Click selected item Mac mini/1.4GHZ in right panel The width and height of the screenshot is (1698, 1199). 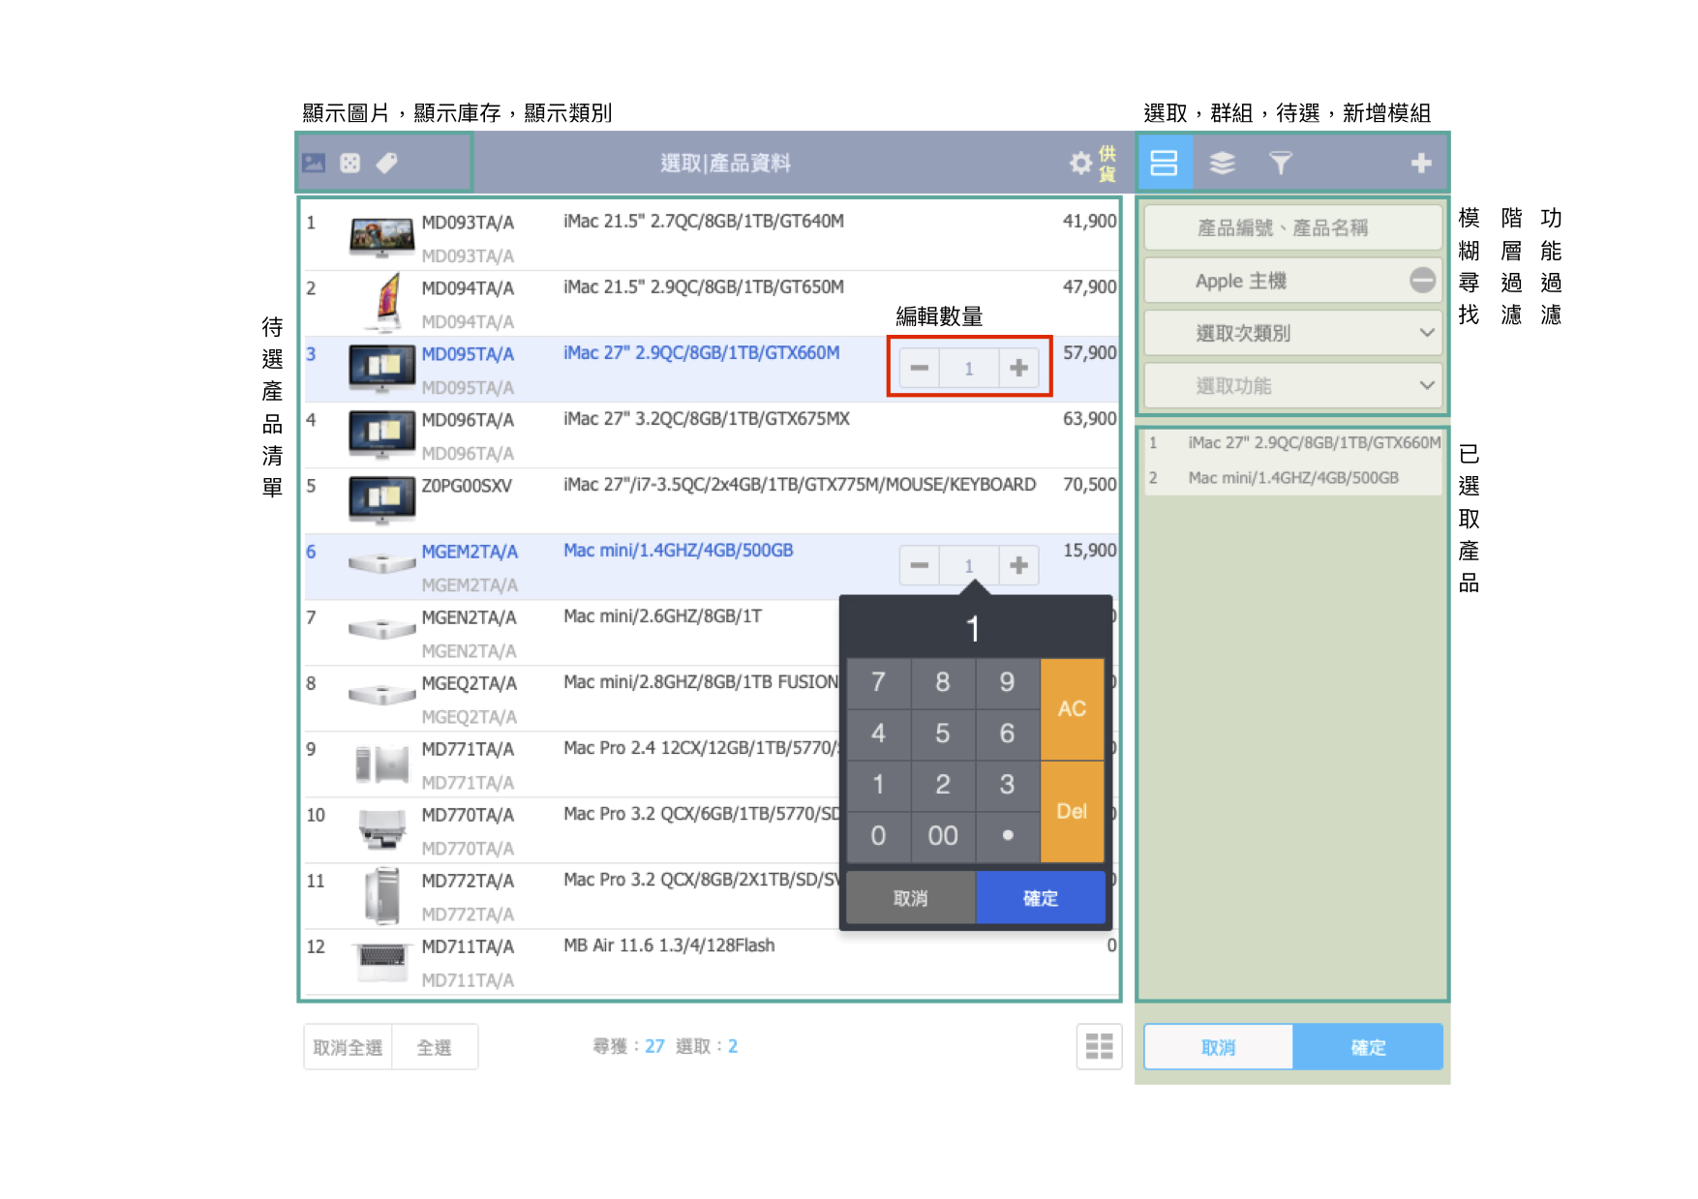pyautogui.click(x=1292, y=477)
